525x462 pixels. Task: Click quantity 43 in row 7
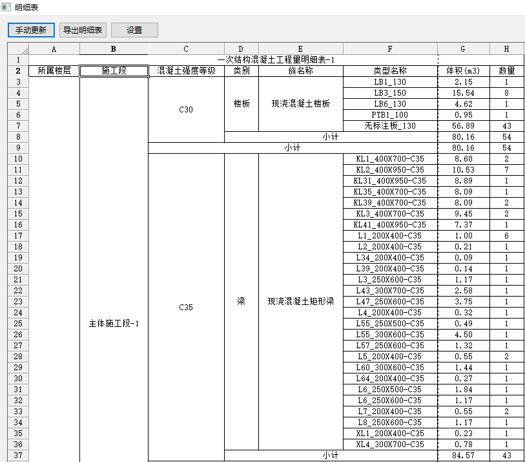pos(506,126)
